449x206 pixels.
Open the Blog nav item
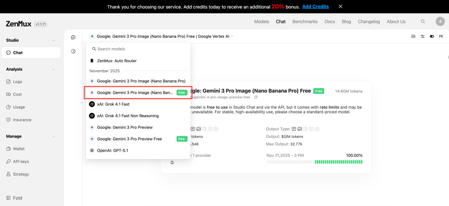(346, 22)
